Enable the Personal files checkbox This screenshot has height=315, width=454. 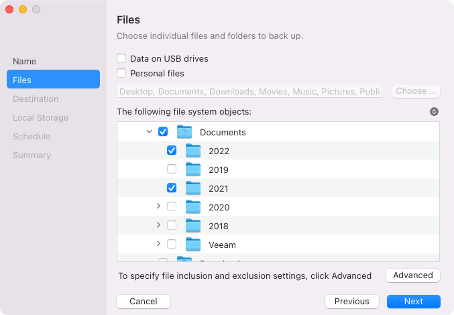[121, 73]
